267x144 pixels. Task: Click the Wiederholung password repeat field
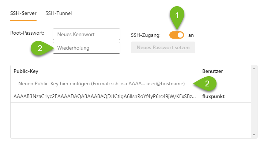[x=87, y=48]
